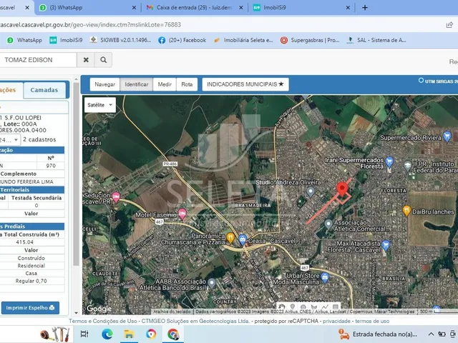Open the cadastros selector dropdown

coord(9,140)
